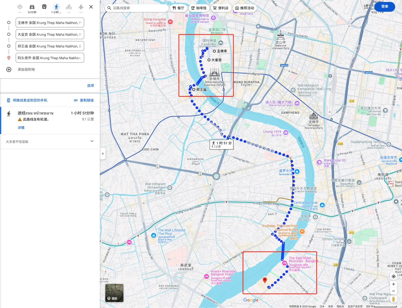
Task: Select the 曼谷国家博物馆 marker
Action: click(213, 18)
